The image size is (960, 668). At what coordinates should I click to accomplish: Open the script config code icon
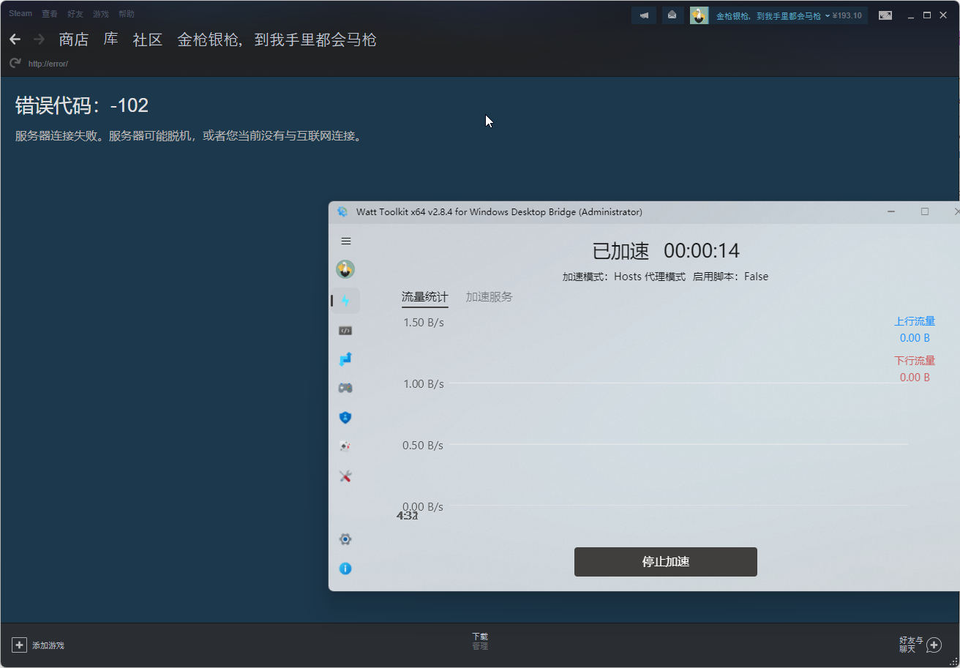(345, 330)
